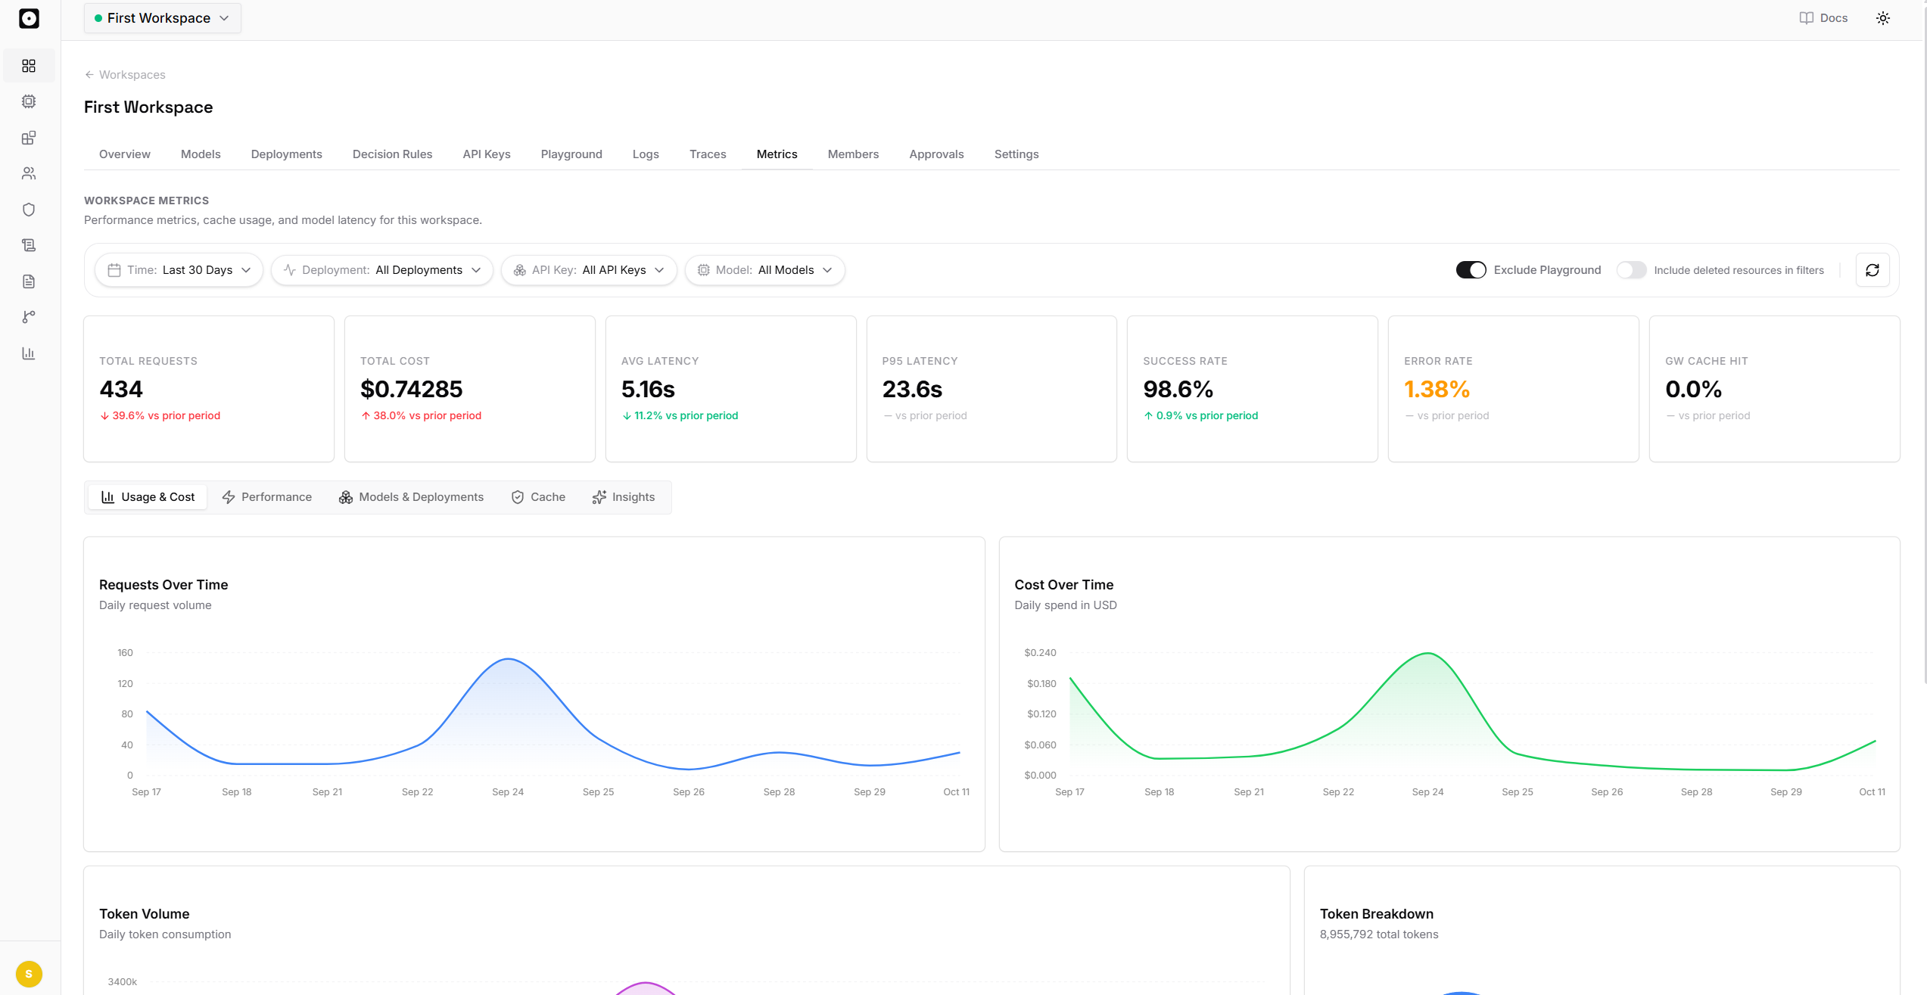
Task: Disable the Exclude Playground toggle
Action: click(1471, 270)
